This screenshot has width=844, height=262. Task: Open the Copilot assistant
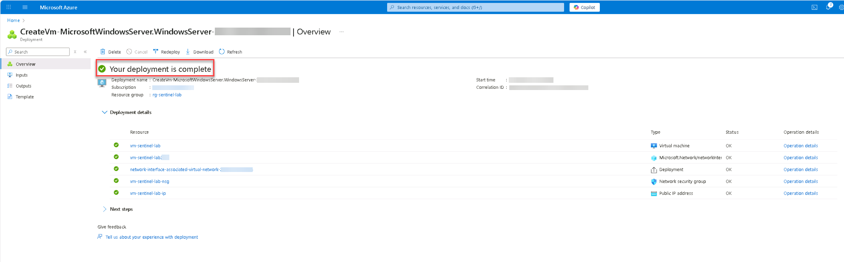pyautogui.click(x=585, y=7)
